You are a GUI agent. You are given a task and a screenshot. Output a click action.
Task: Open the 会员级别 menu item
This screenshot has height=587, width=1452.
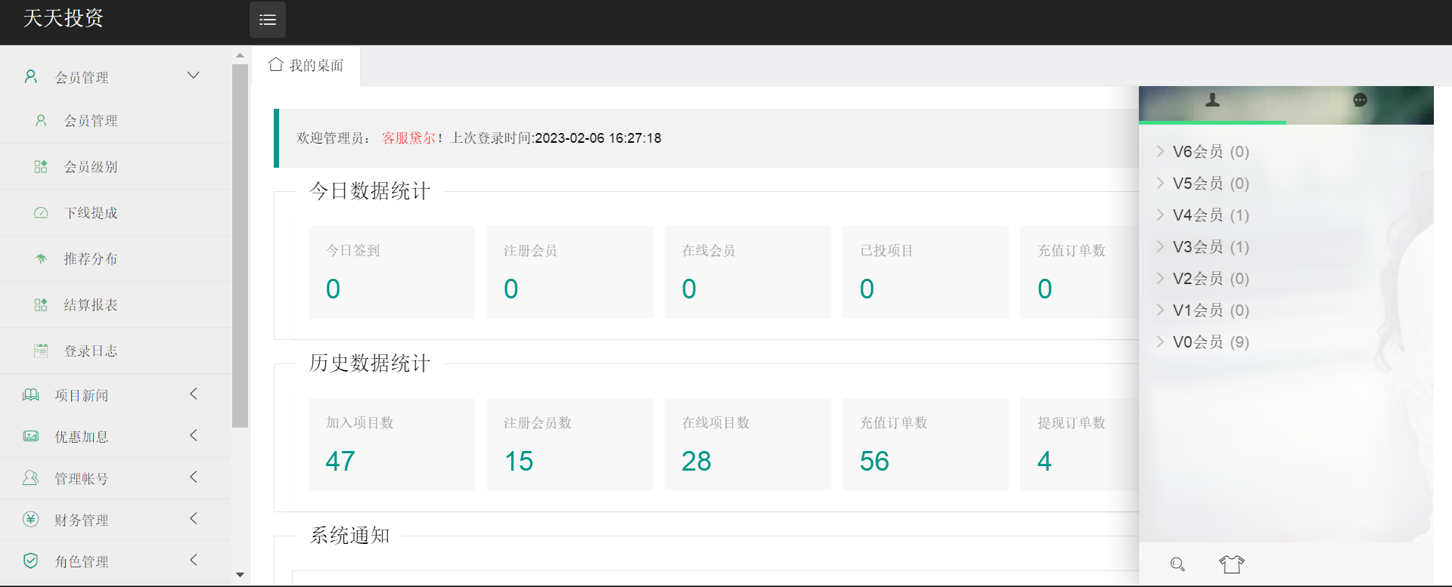[x=116, y=167]
